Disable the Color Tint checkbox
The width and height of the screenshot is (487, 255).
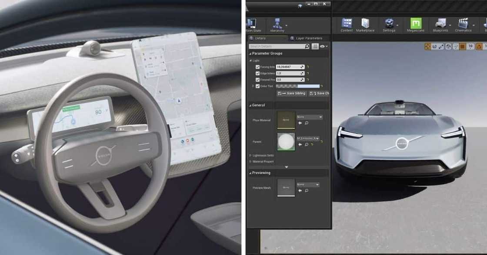pos(257,86)
